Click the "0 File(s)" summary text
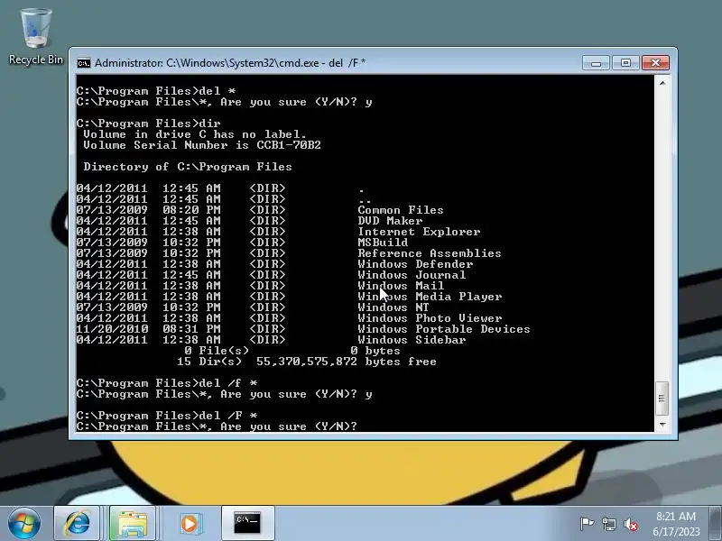The width and height of the screenshot is (722, 541). pyautogui.click(x=217, y=351)
